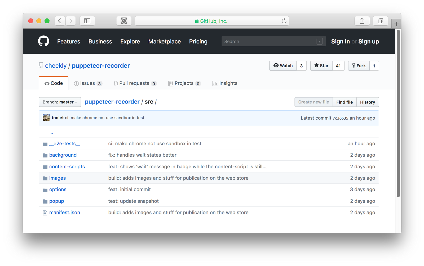
Task: Click the GitHub Octocat logo
Action: (x=43, y=41)
